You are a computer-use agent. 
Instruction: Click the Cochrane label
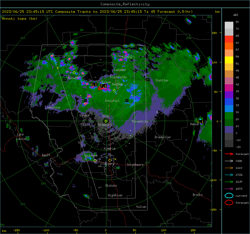[x=91, y=156]
